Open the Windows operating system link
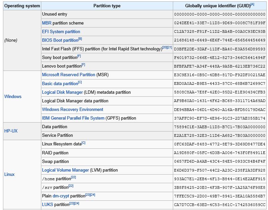The image size is (268, 210). tap(13, 96)
